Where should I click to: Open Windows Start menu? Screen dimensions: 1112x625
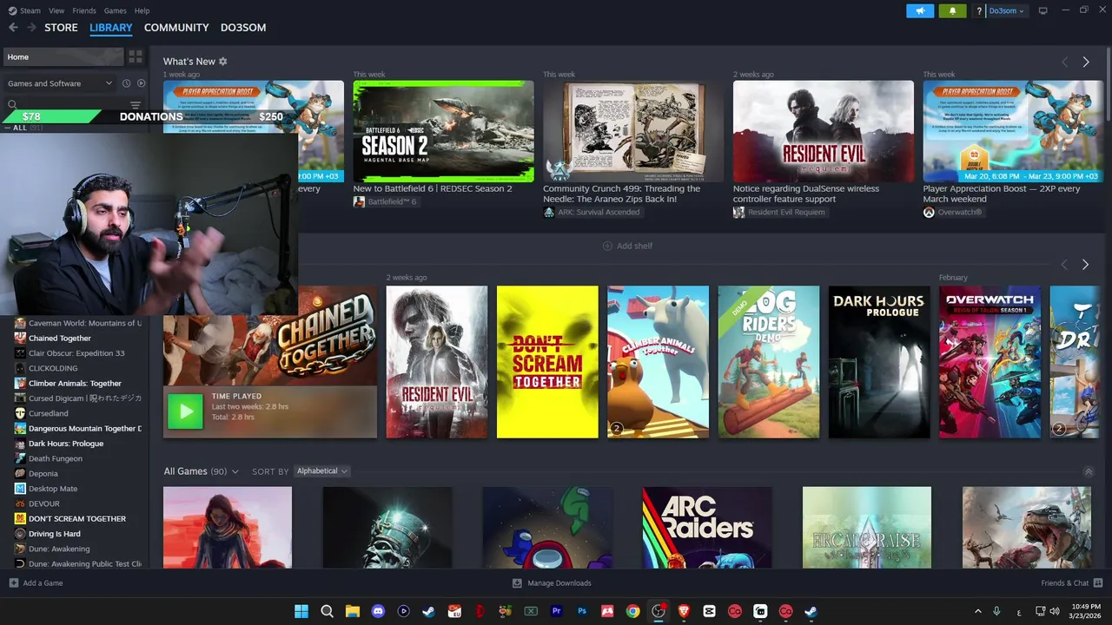pos(301,611)
